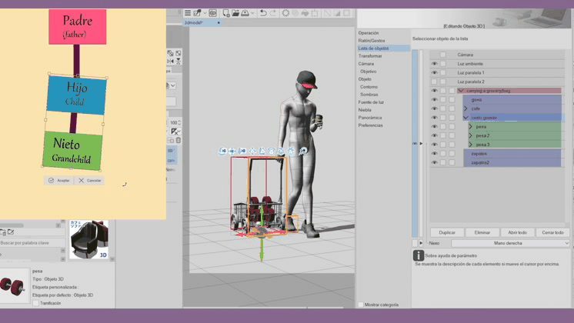Click the Redo arrow in the top toolbar
The width and height of the screenshot is (574, 323).
273,13
